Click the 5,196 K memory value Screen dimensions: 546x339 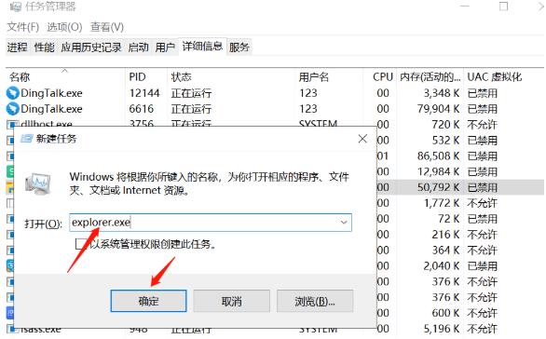tap(442, 329)
